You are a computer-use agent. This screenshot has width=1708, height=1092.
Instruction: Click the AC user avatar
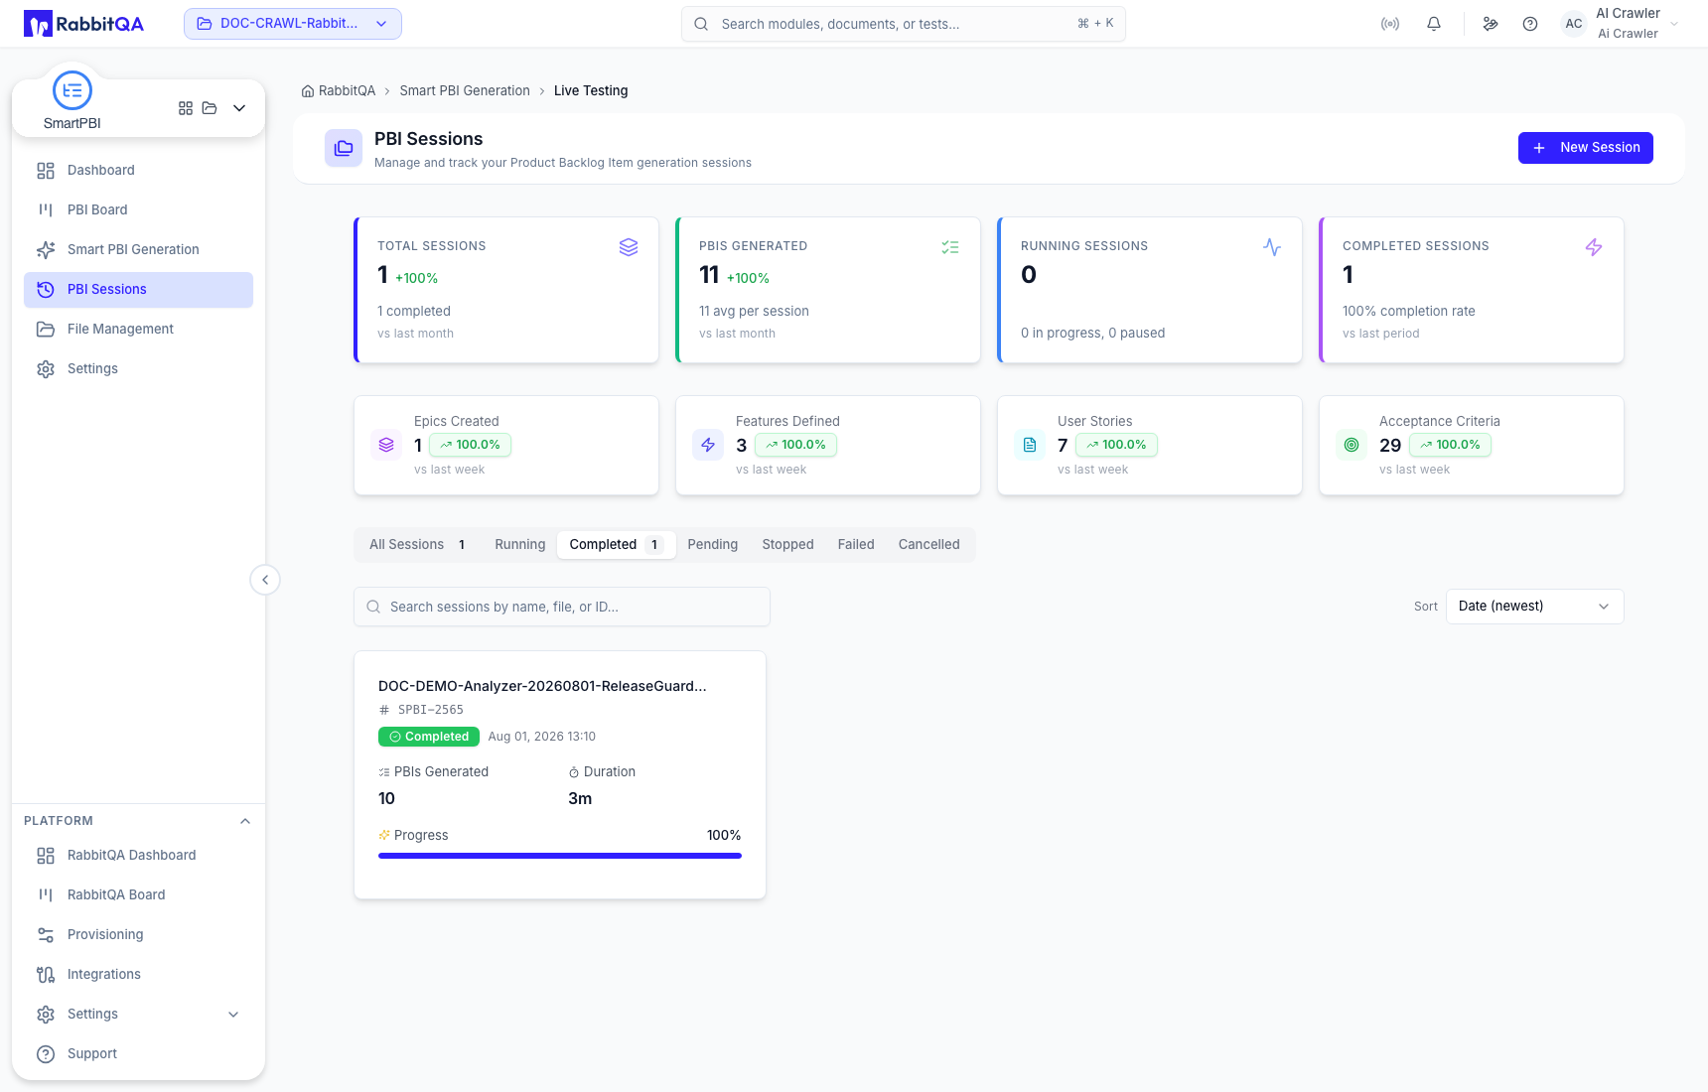[x=1574, y=24]
